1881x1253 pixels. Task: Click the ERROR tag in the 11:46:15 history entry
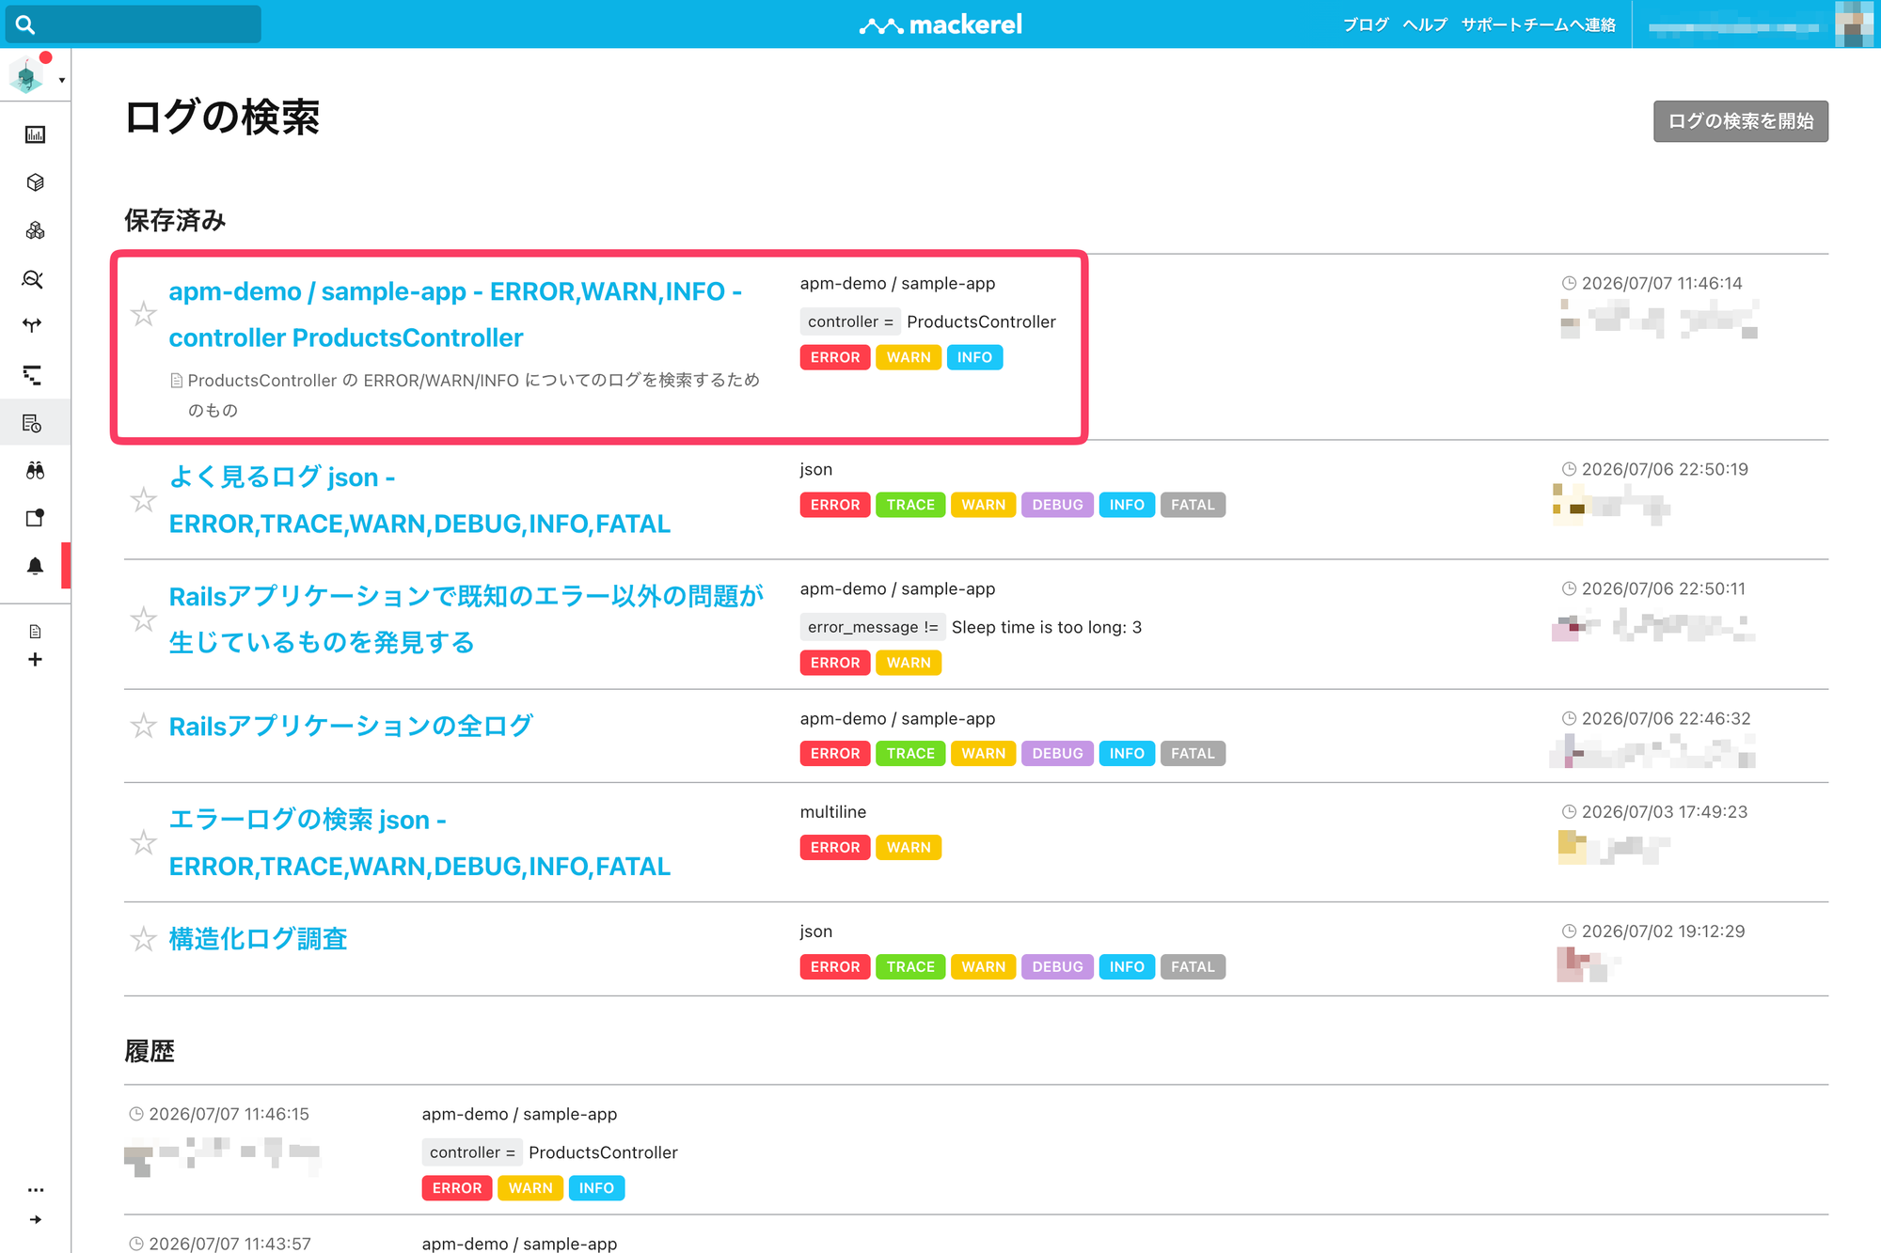(x=457, y=1188)
